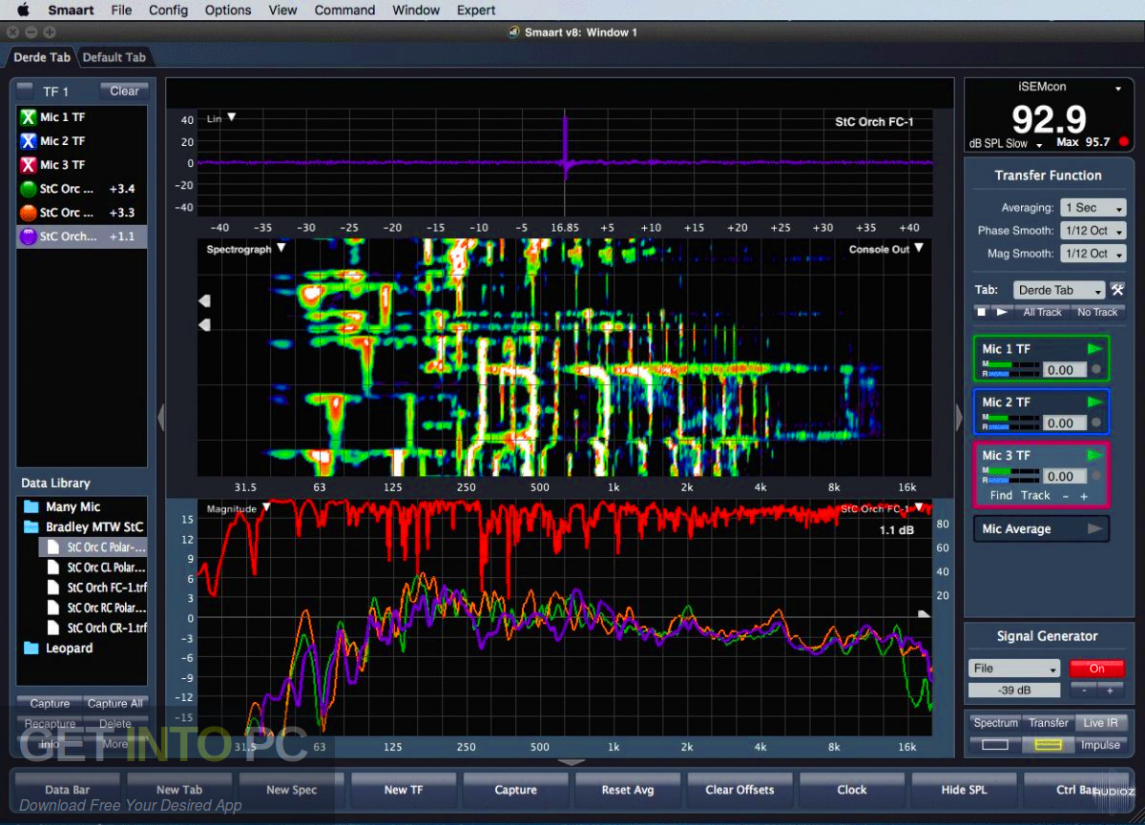Toggle the Signal Generator On button
1145x825 pixels.
click(1096, 669)
